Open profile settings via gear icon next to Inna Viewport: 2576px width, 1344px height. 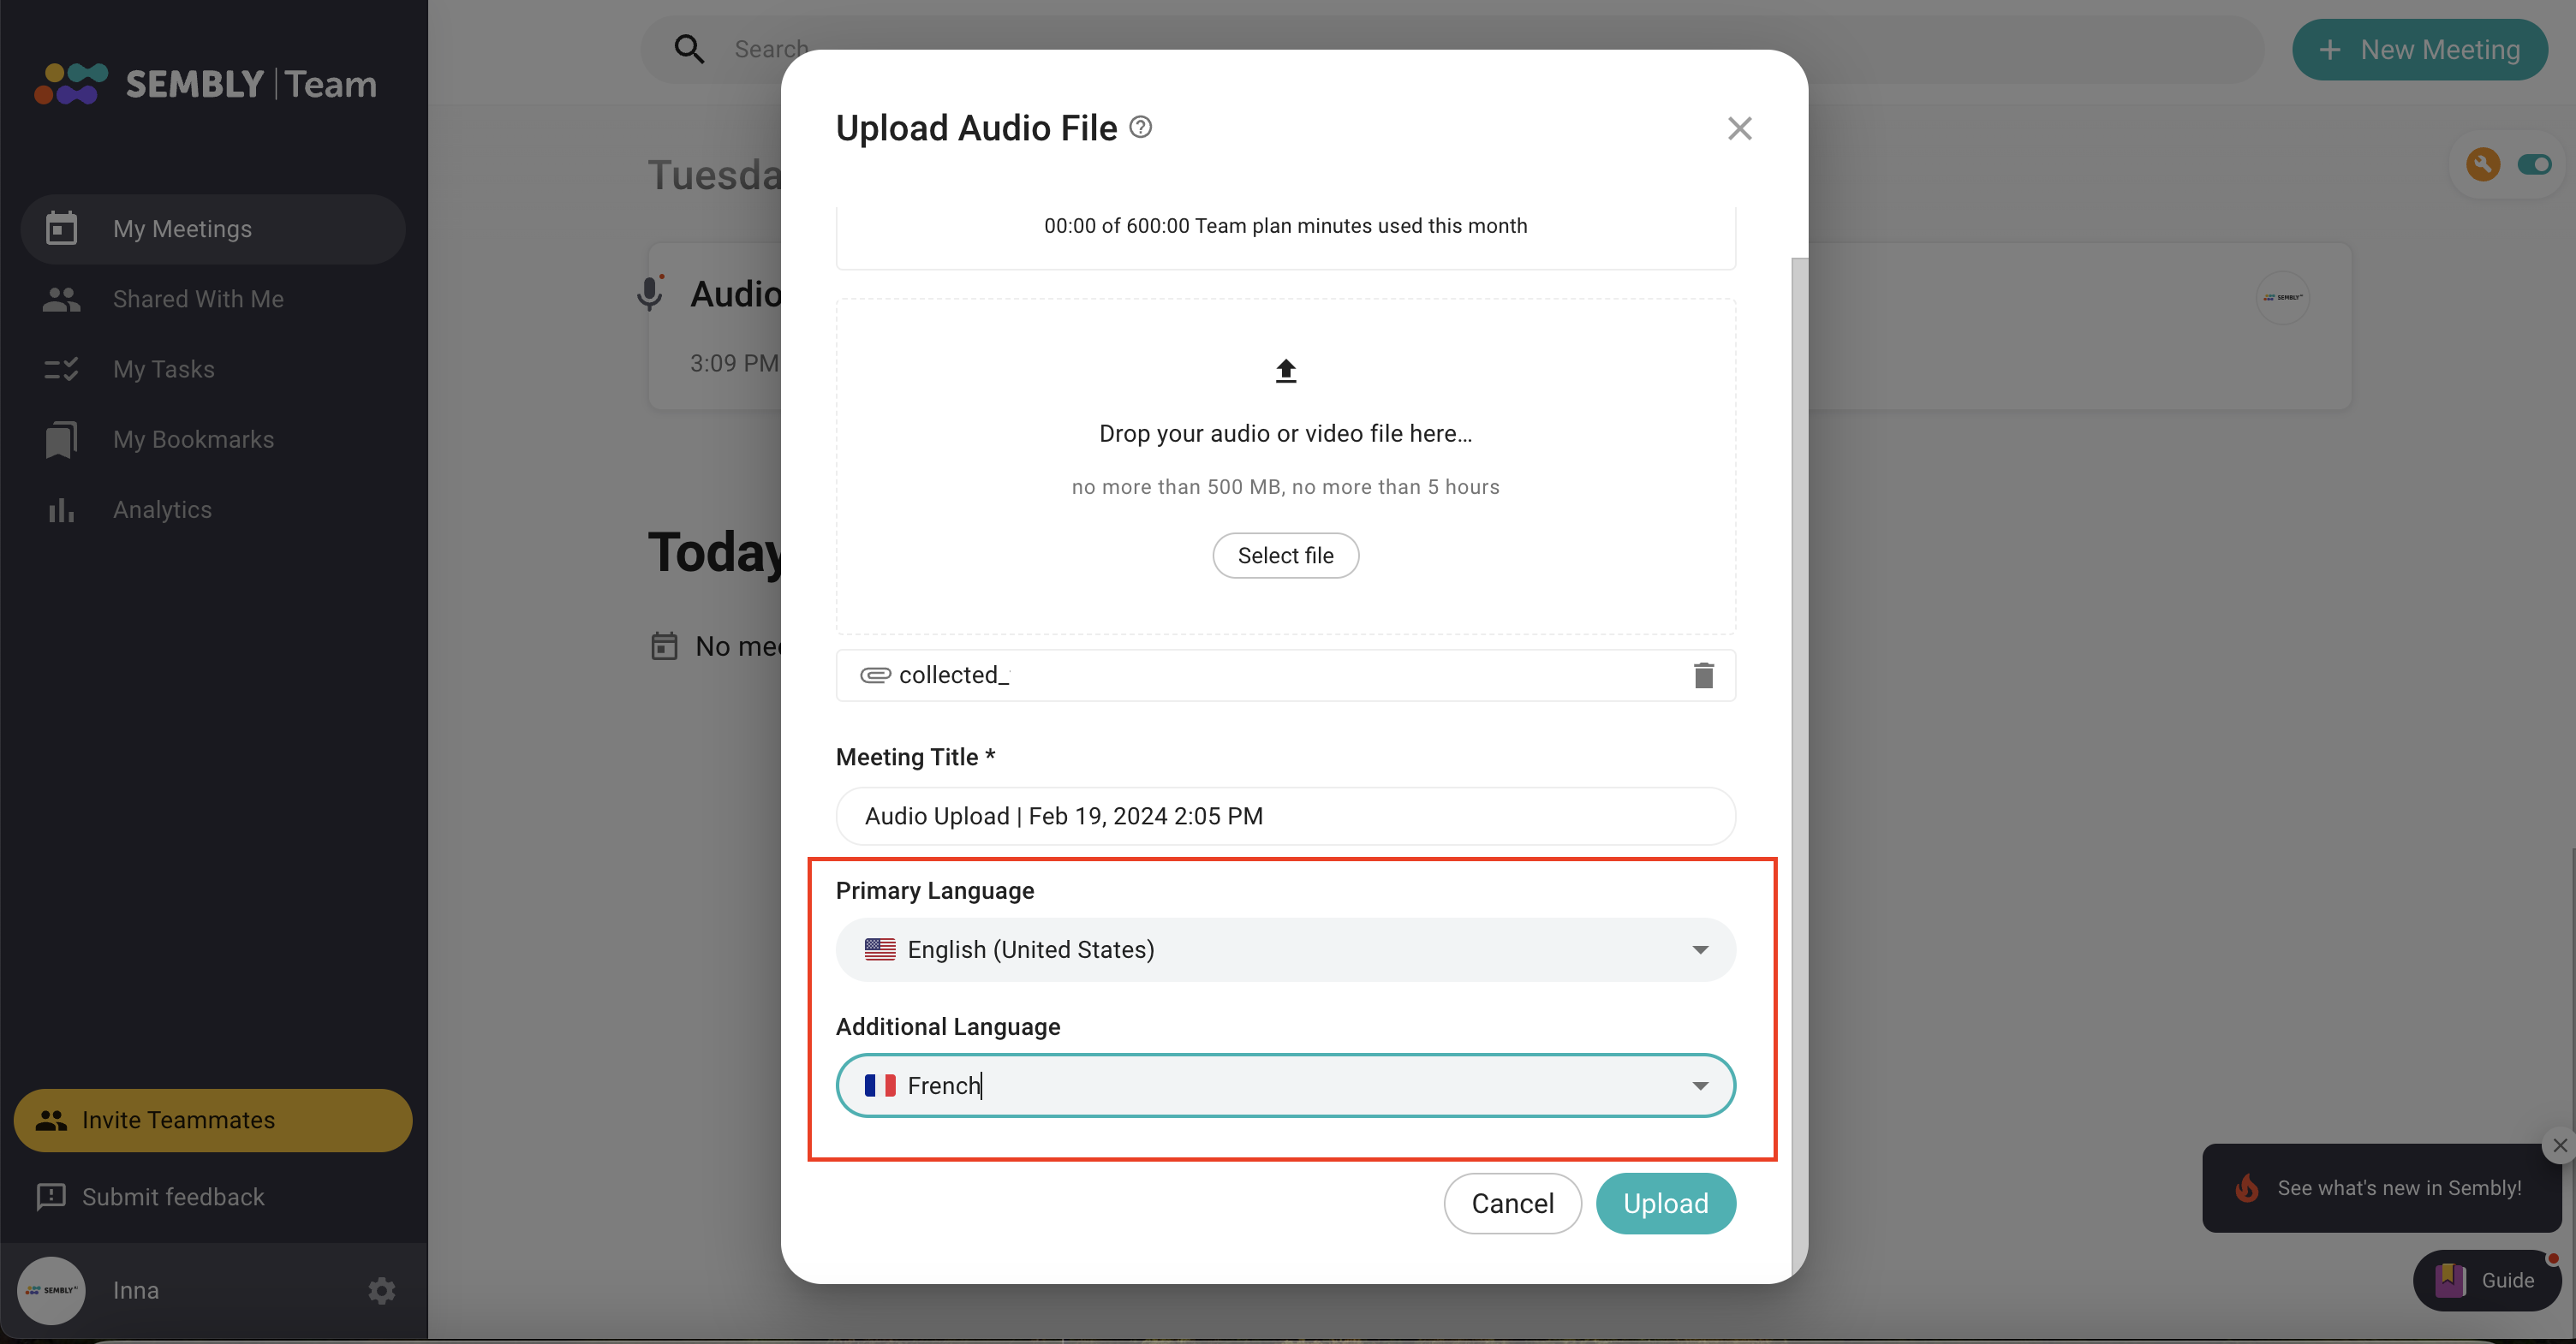pos(381,1290)
